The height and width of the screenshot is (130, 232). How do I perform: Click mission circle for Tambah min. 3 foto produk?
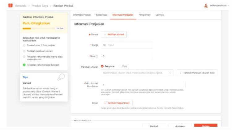point(24,45)
